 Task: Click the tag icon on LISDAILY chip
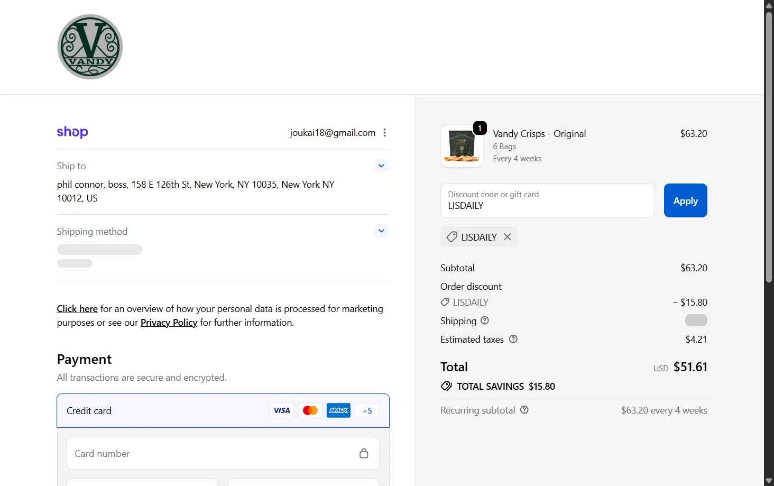click(x=451, y=237)
